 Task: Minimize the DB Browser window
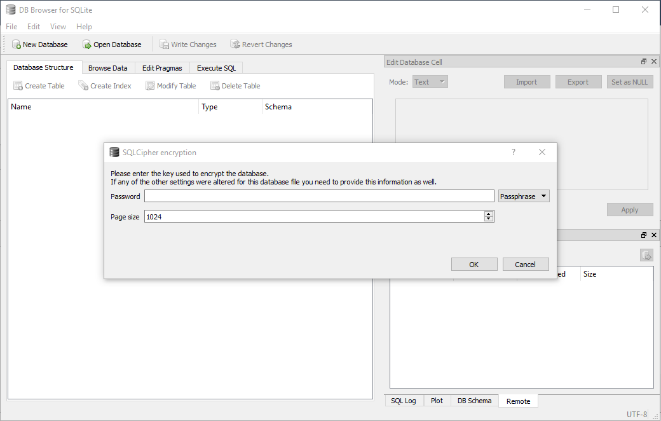click(587, 10)
